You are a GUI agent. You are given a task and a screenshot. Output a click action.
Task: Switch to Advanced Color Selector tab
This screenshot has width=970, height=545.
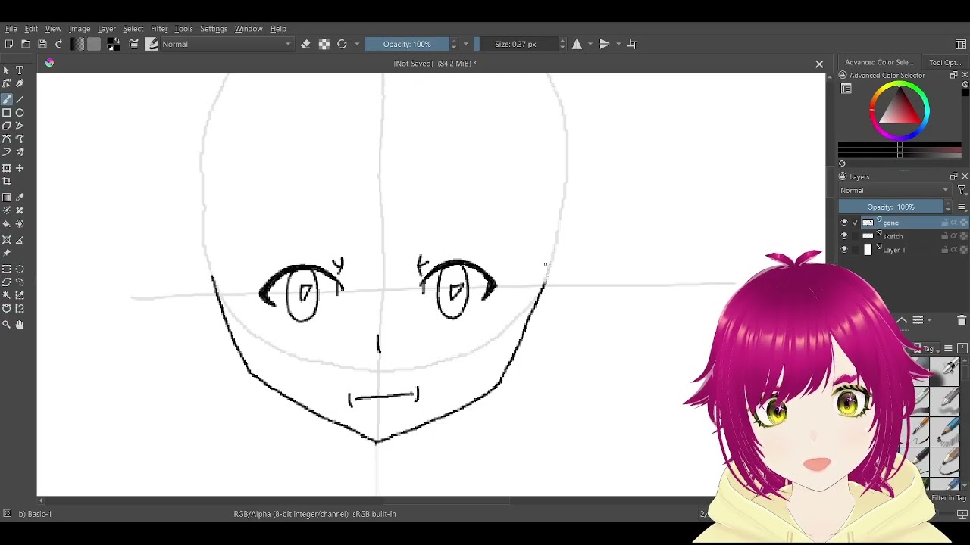click(879, 63)
